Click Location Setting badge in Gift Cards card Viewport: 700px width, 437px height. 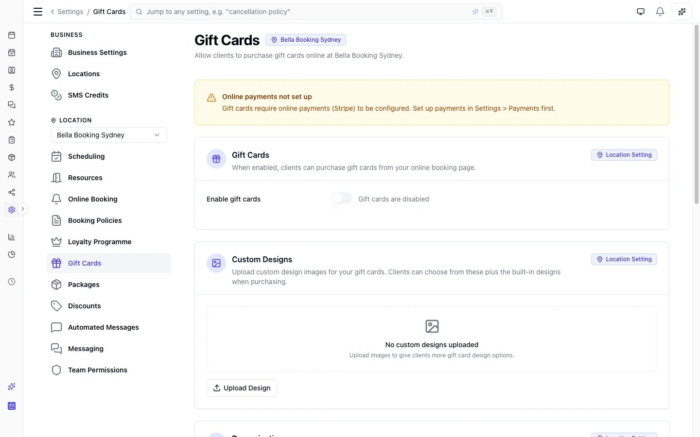(624, 155)
